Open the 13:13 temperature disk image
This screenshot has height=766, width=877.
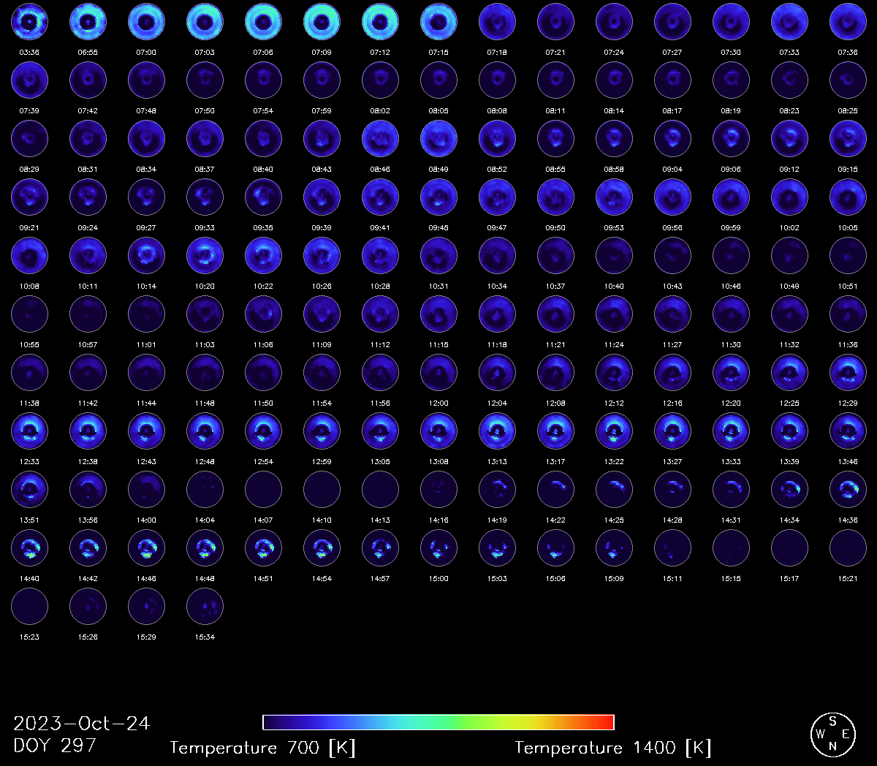click(497, 431)
